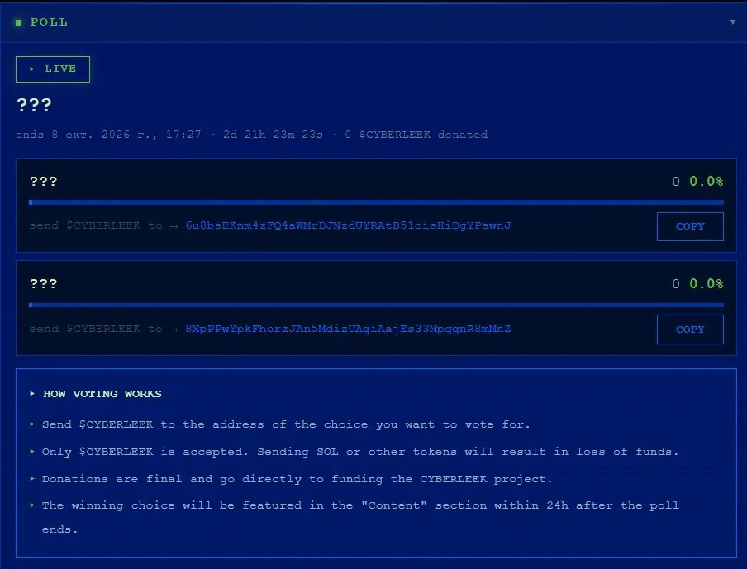The width and height of the screenshot is (747, 569).
Task: Click the HOW VOTING WORKS heading
Action: click(x=102, y=394)
